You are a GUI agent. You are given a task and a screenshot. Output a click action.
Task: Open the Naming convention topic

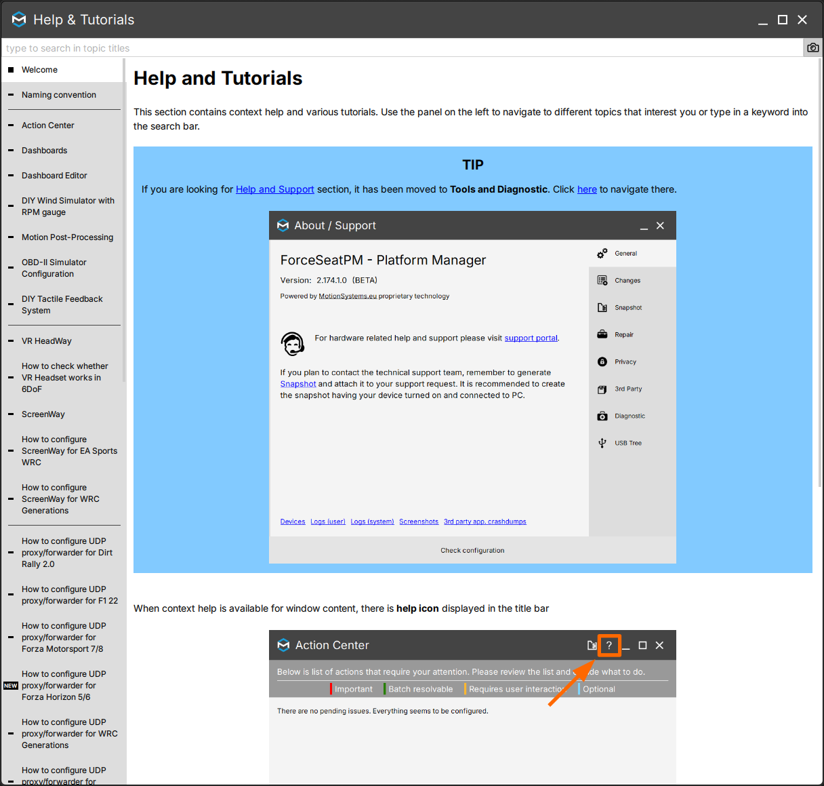(62, 95)
